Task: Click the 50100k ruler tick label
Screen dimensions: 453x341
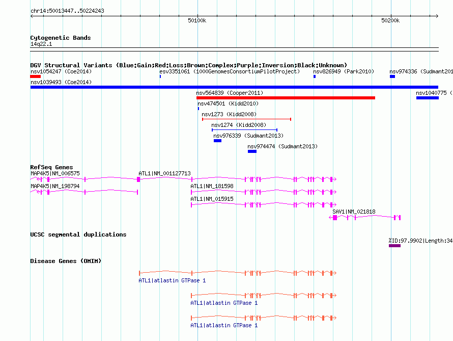Action: point(197,20)
